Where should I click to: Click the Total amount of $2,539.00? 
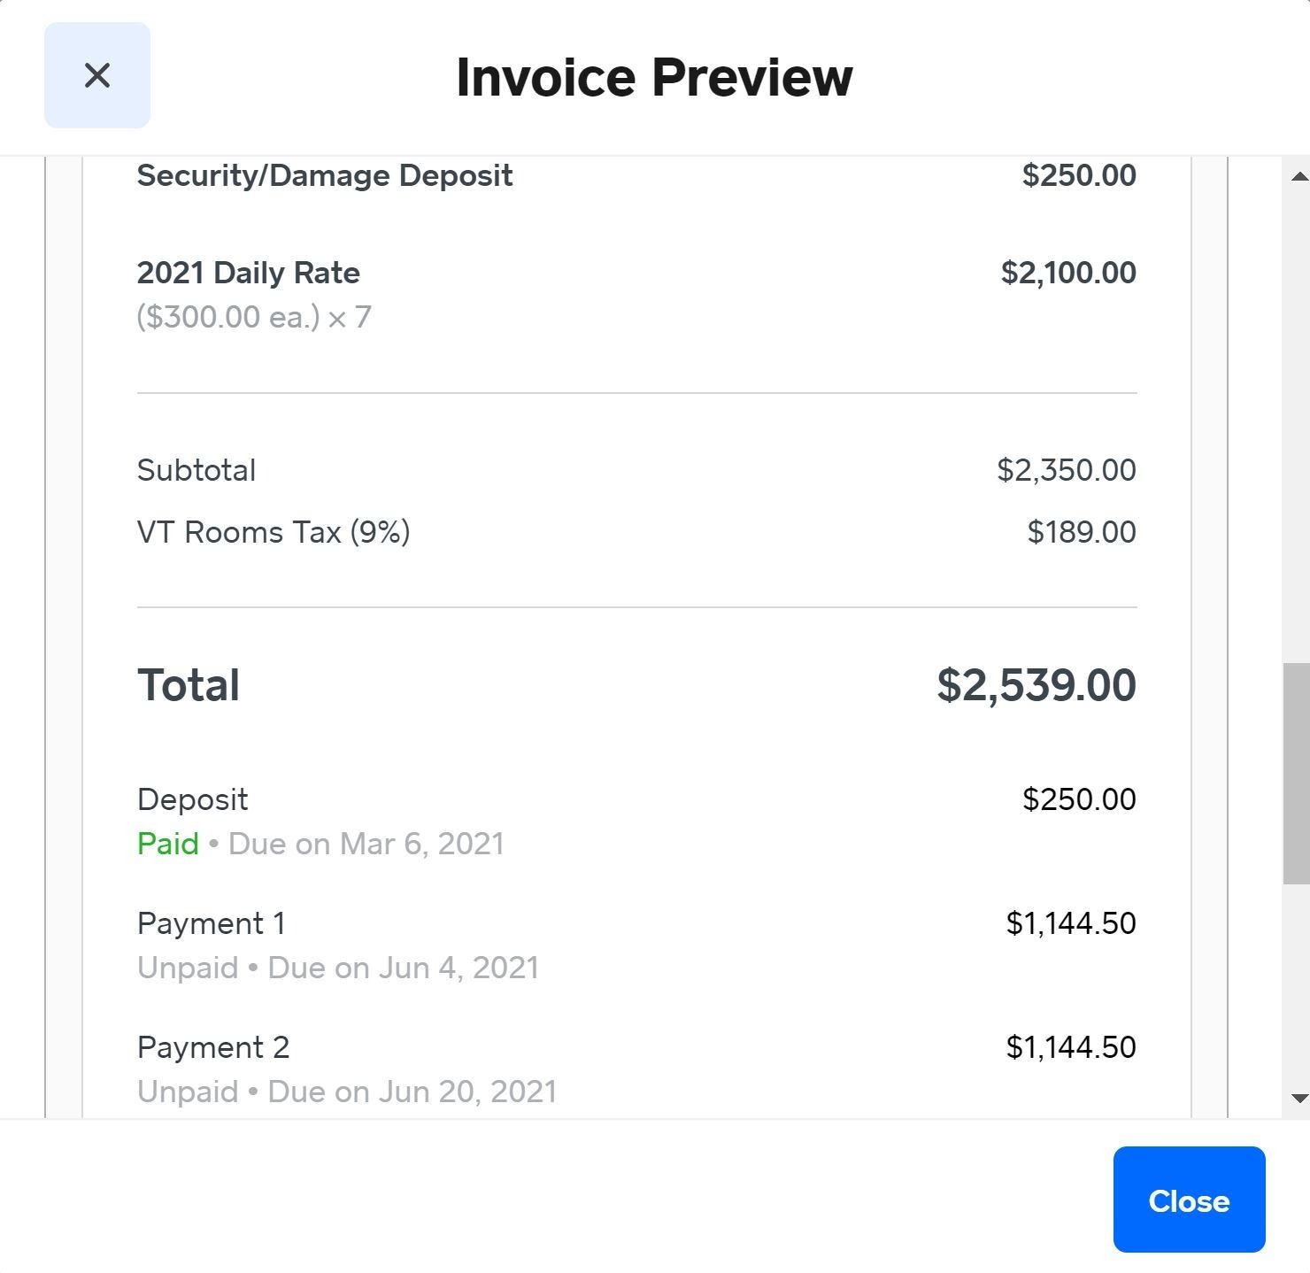coord(1037,683)
